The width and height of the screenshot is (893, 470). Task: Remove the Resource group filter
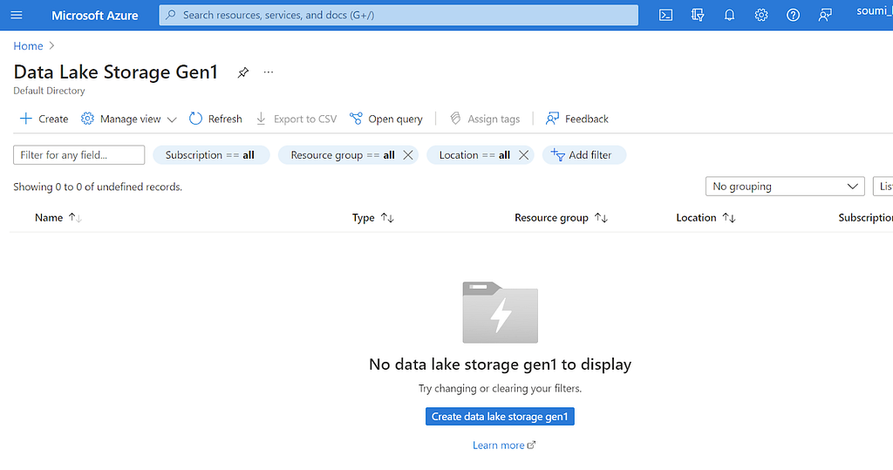(x=408, y=155)
